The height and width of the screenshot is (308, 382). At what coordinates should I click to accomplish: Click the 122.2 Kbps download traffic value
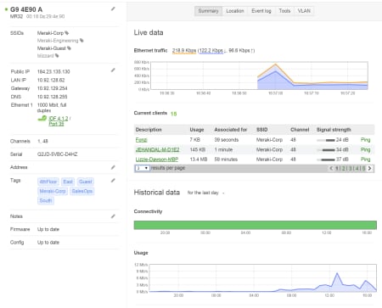(x=211, y=51)
